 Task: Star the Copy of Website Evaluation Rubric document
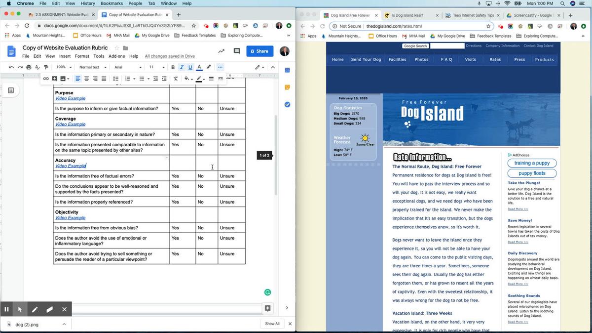tap(117, 48)
